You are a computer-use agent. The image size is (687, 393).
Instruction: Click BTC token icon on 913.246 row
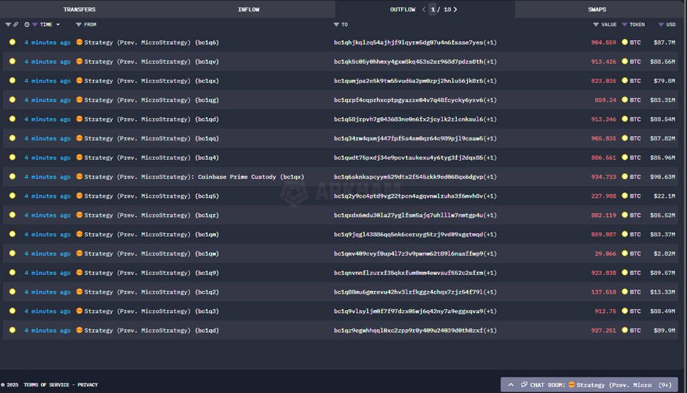625,119
